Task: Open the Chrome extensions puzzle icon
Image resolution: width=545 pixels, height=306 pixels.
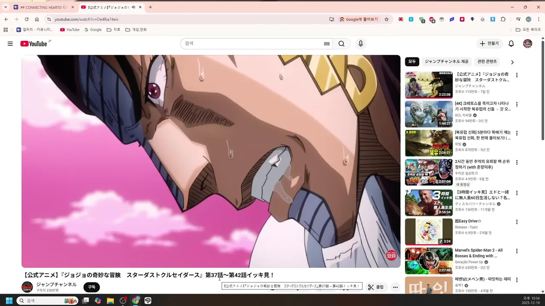Action: click(503, 19)
